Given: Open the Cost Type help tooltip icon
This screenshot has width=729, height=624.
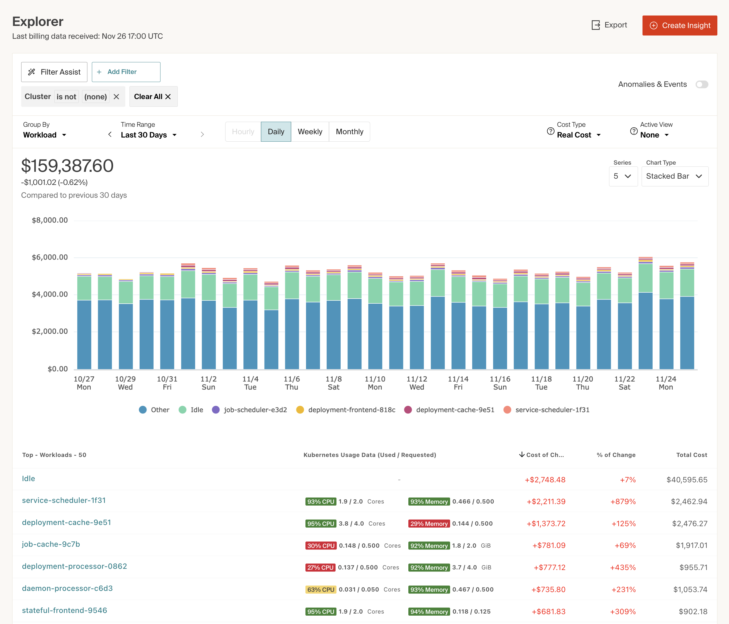Looking at the screenshot, I should pyautogui.click(x=550, y=131).
